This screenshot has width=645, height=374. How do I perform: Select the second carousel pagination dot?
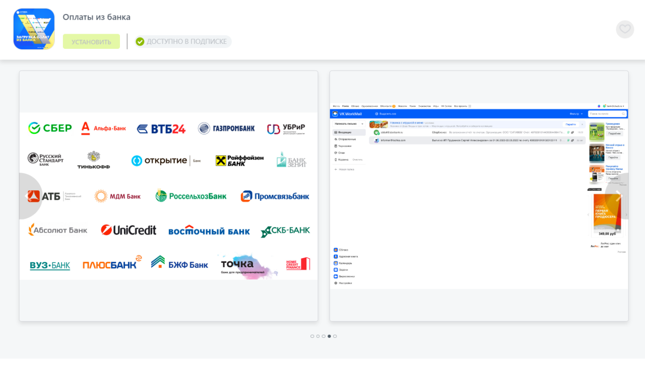click(318, 336)
